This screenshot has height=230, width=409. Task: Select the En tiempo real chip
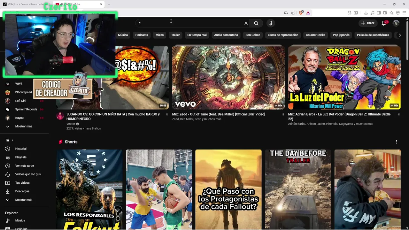[197, 35]
